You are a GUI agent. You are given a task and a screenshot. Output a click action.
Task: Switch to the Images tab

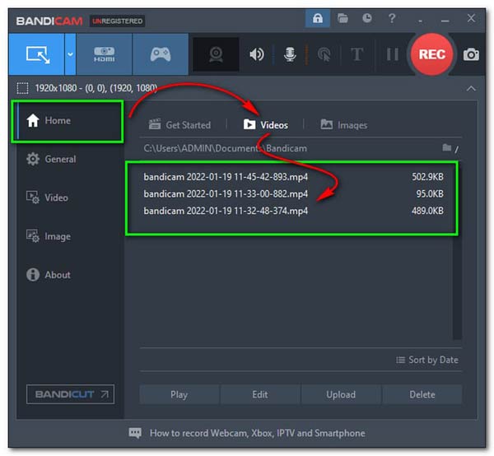point(343,125)
